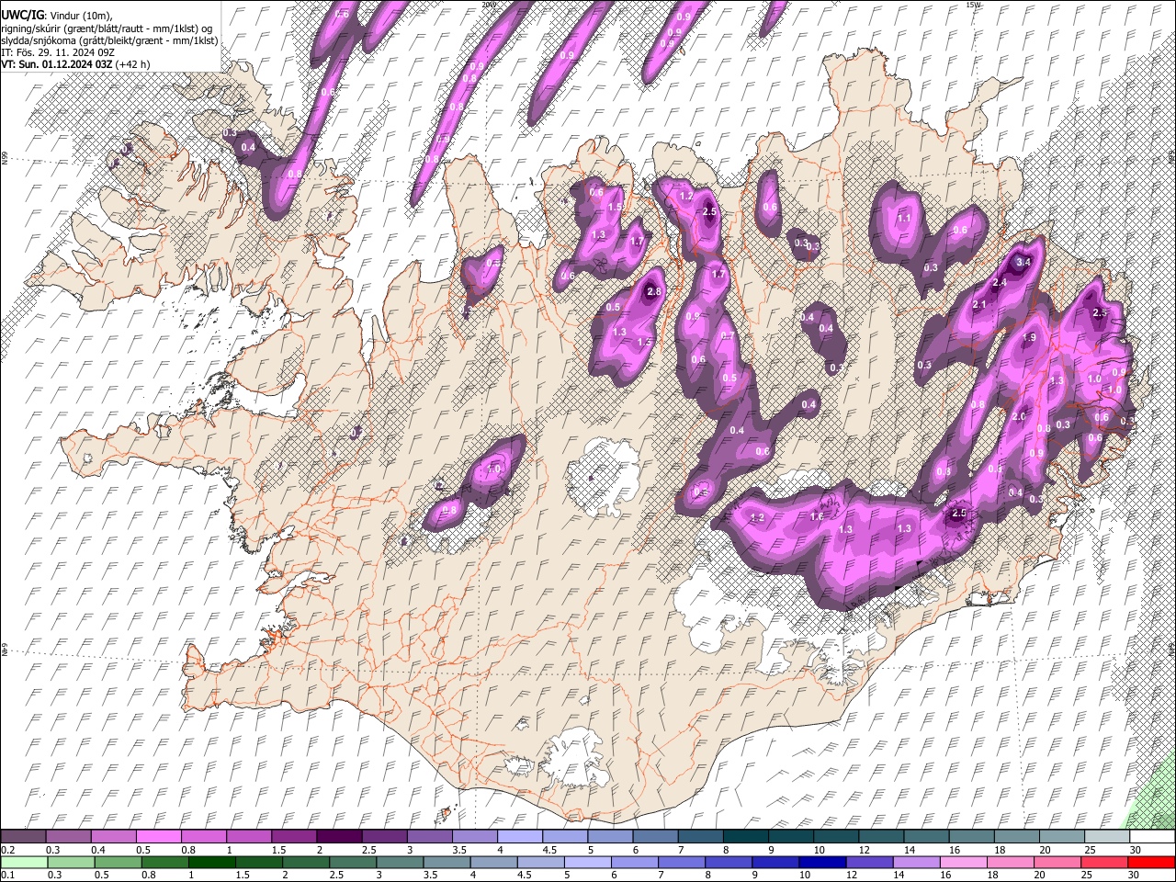Click the bright pink snow swatch labeled 0.5

coord(158,836)
